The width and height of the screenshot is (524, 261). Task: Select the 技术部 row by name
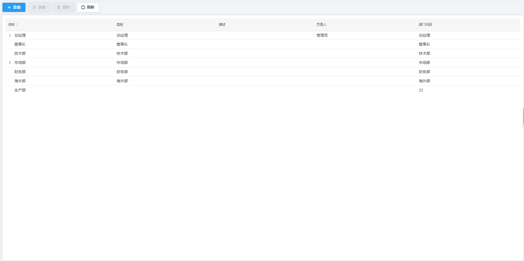coord(20,54)
